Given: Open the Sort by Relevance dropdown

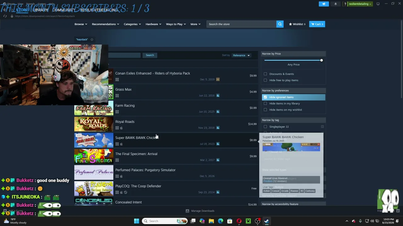Looking at the screenshot, I should click(x=241, y=56).
